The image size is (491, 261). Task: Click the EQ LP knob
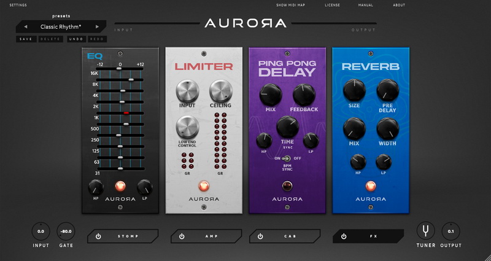click(x=145, y=187)
